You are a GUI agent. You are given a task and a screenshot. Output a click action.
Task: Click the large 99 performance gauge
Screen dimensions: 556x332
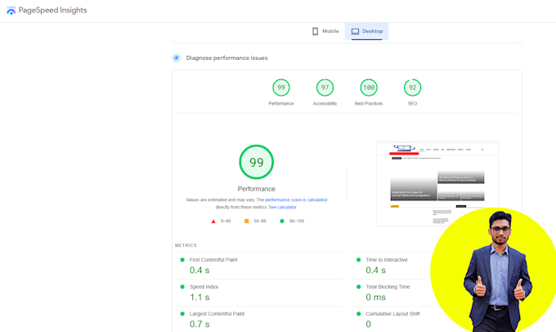(257, 162)
